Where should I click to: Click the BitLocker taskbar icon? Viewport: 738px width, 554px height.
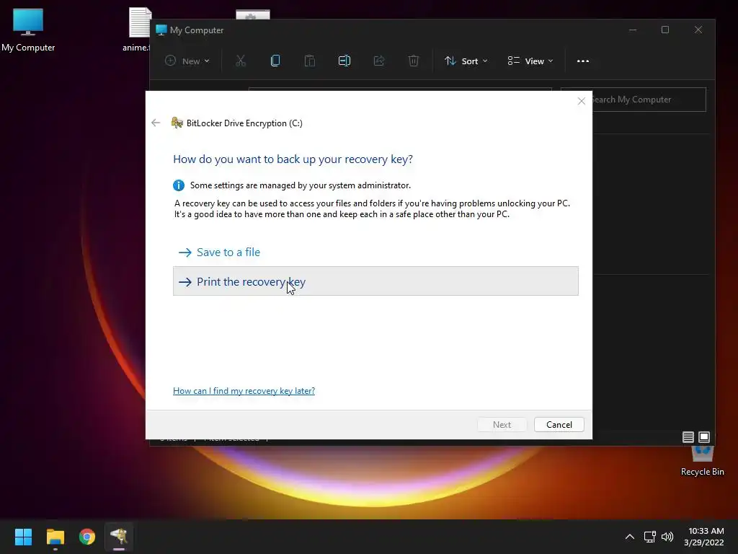click(x=119, y=537)
